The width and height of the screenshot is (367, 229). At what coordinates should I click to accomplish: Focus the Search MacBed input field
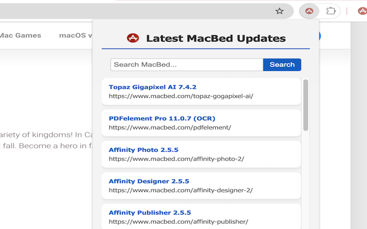tap(187, 65)
